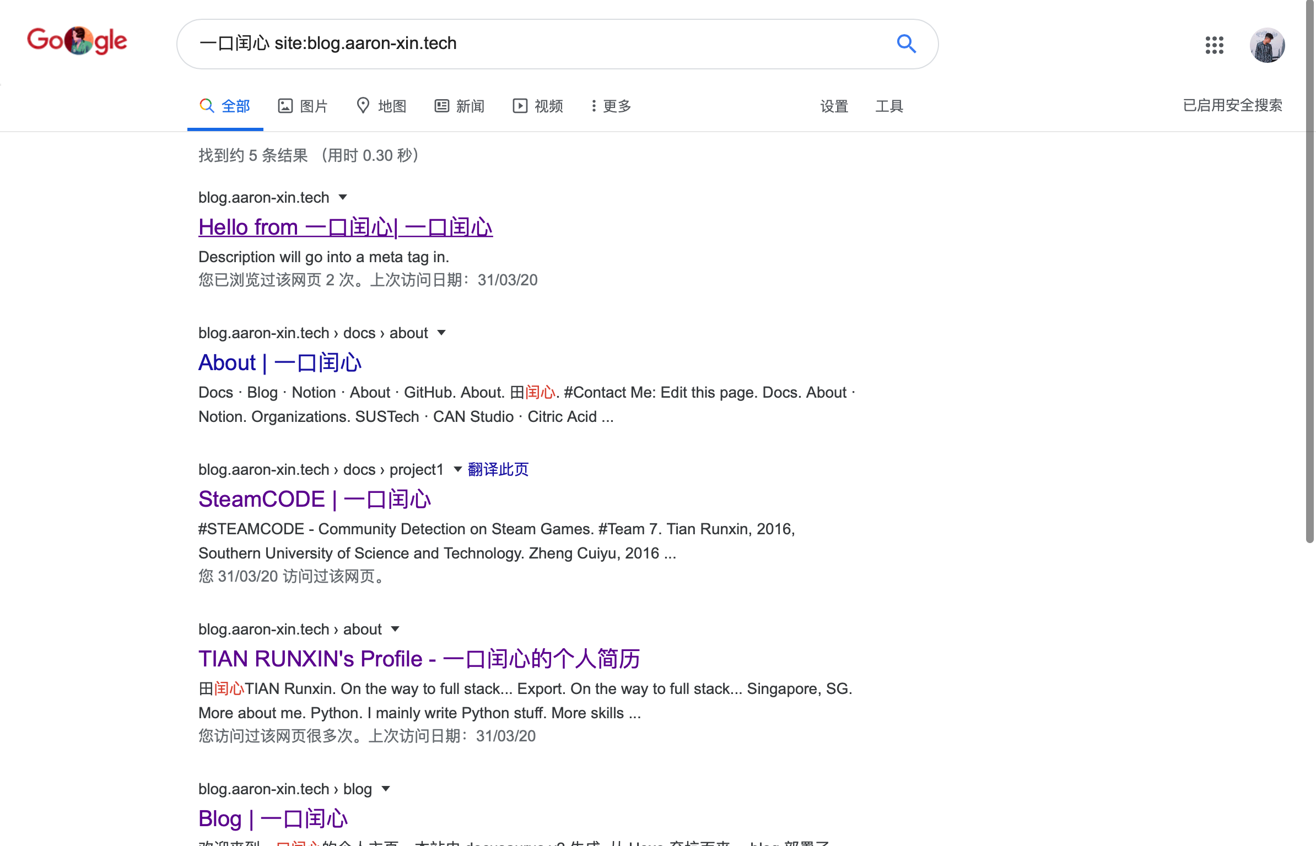Viewport: 1316px width, 846px height.
Task: Click the URL text blog.aaron-xin.tech › docs › project1
Action: pos(321,469)
